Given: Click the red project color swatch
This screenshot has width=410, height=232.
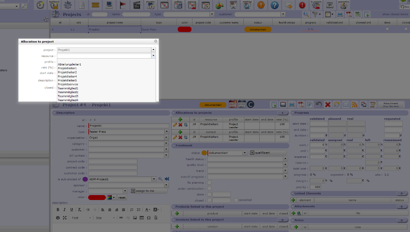Looking at the screenshot, I should pos(97,197).
